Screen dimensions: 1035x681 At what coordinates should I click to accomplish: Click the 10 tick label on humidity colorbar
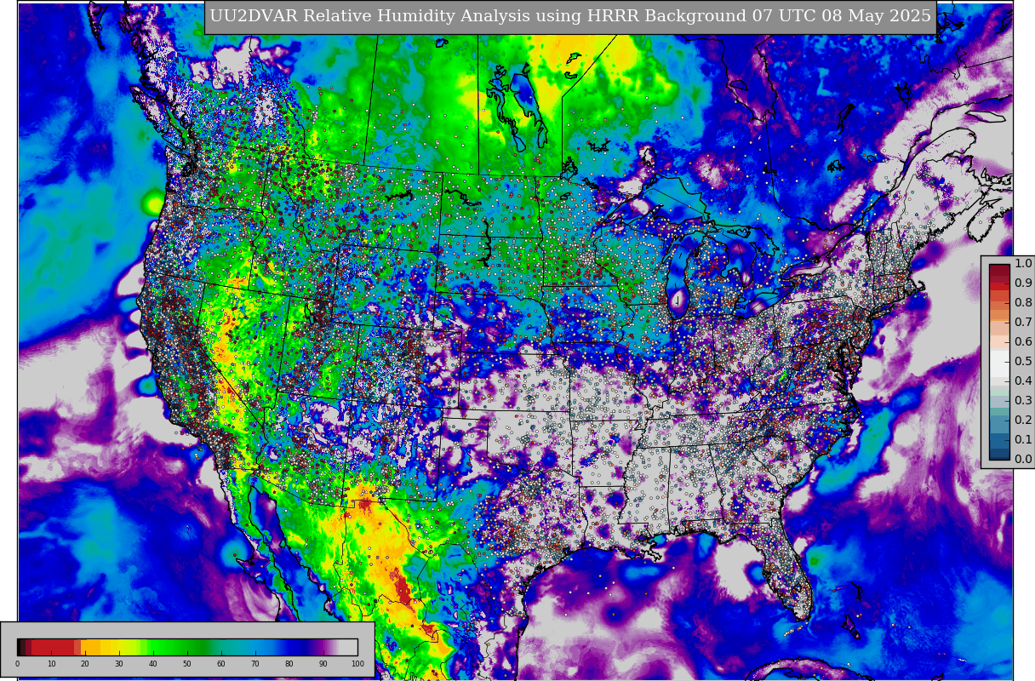point(51,664)
